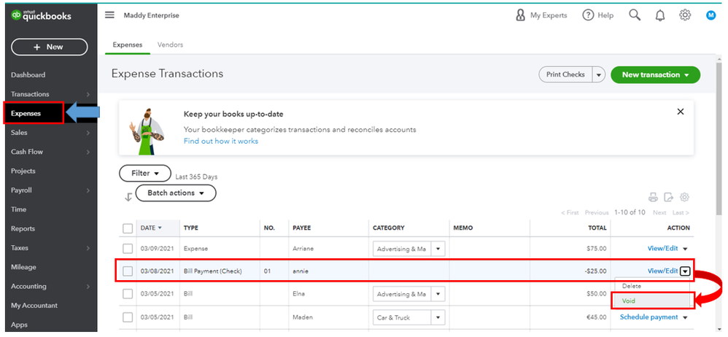The image size is (728, 337).
Task: Click the export list icon above the table
Action: pos(669,197)
